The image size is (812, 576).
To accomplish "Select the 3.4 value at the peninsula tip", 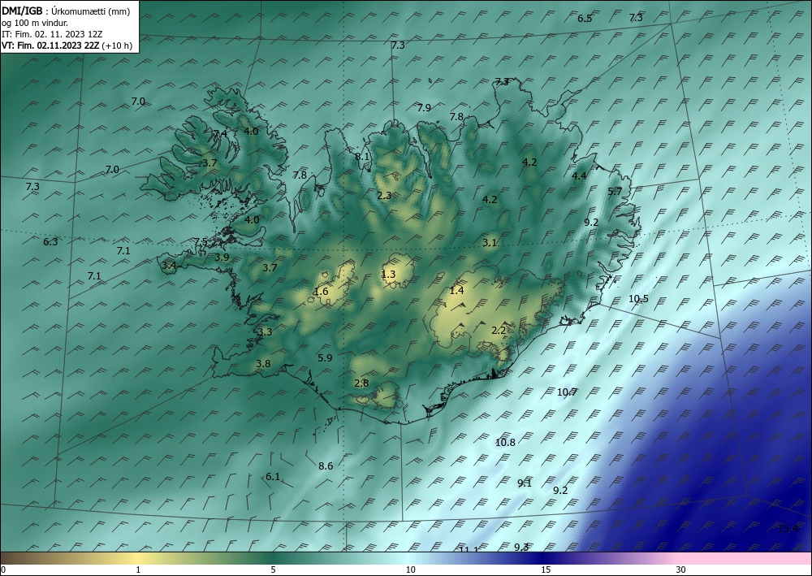I will tap(170, 266).
